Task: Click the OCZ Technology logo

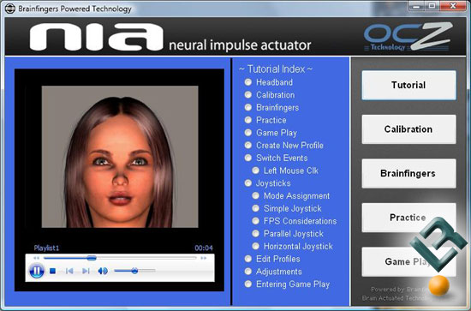Action: (408, 36)
